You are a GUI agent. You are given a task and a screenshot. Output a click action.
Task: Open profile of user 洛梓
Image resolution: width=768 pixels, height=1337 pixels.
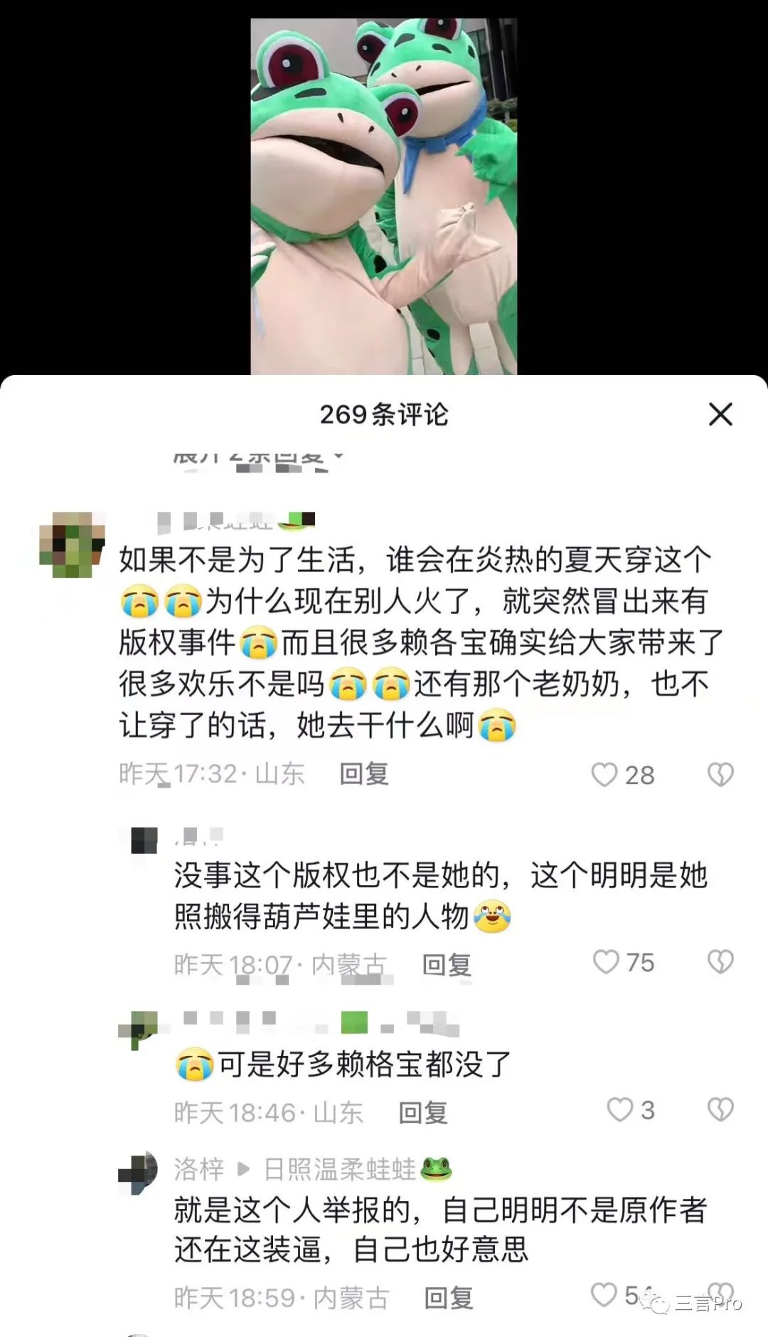click(199, 1168)
